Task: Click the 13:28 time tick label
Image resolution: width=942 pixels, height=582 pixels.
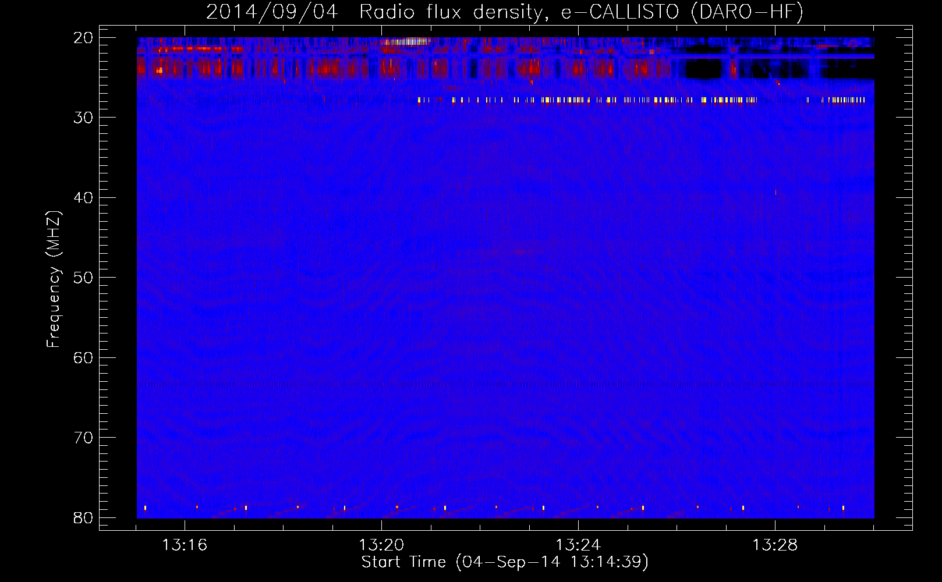Action: [x=775, y=545]
